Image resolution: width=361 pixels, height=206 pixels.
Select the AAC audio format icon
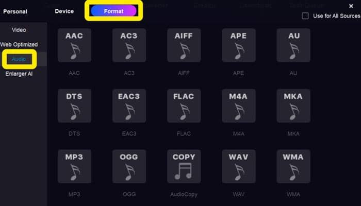coord(74,45)
